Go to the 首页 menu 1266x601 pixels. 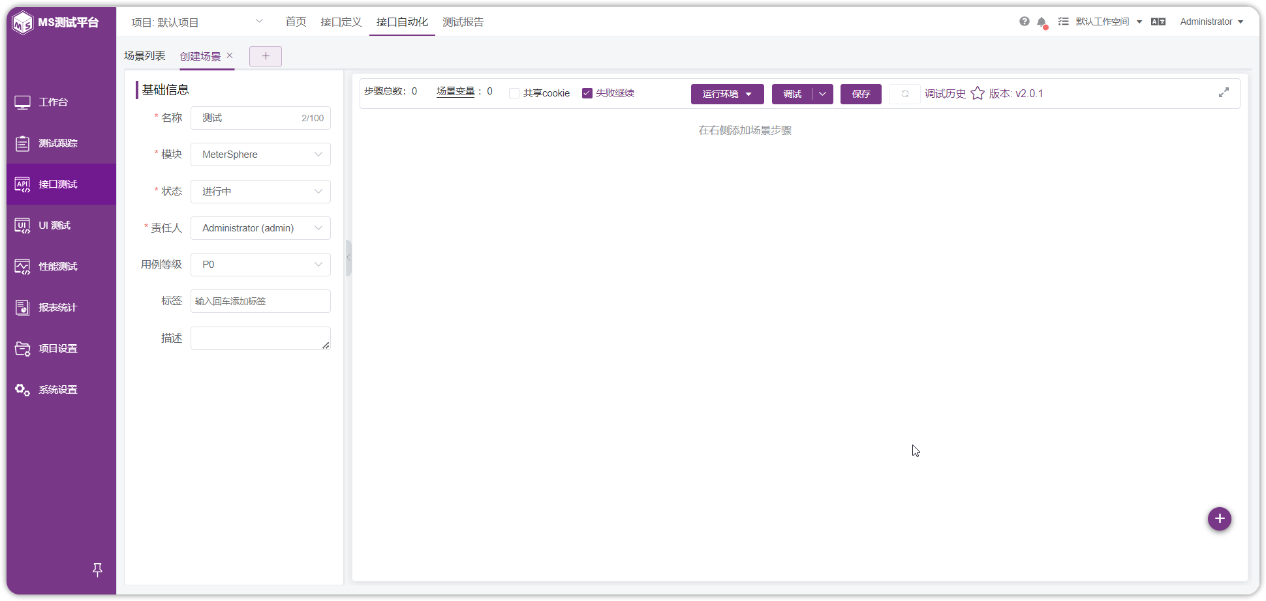pyautogui.click(x=296, y=22)
